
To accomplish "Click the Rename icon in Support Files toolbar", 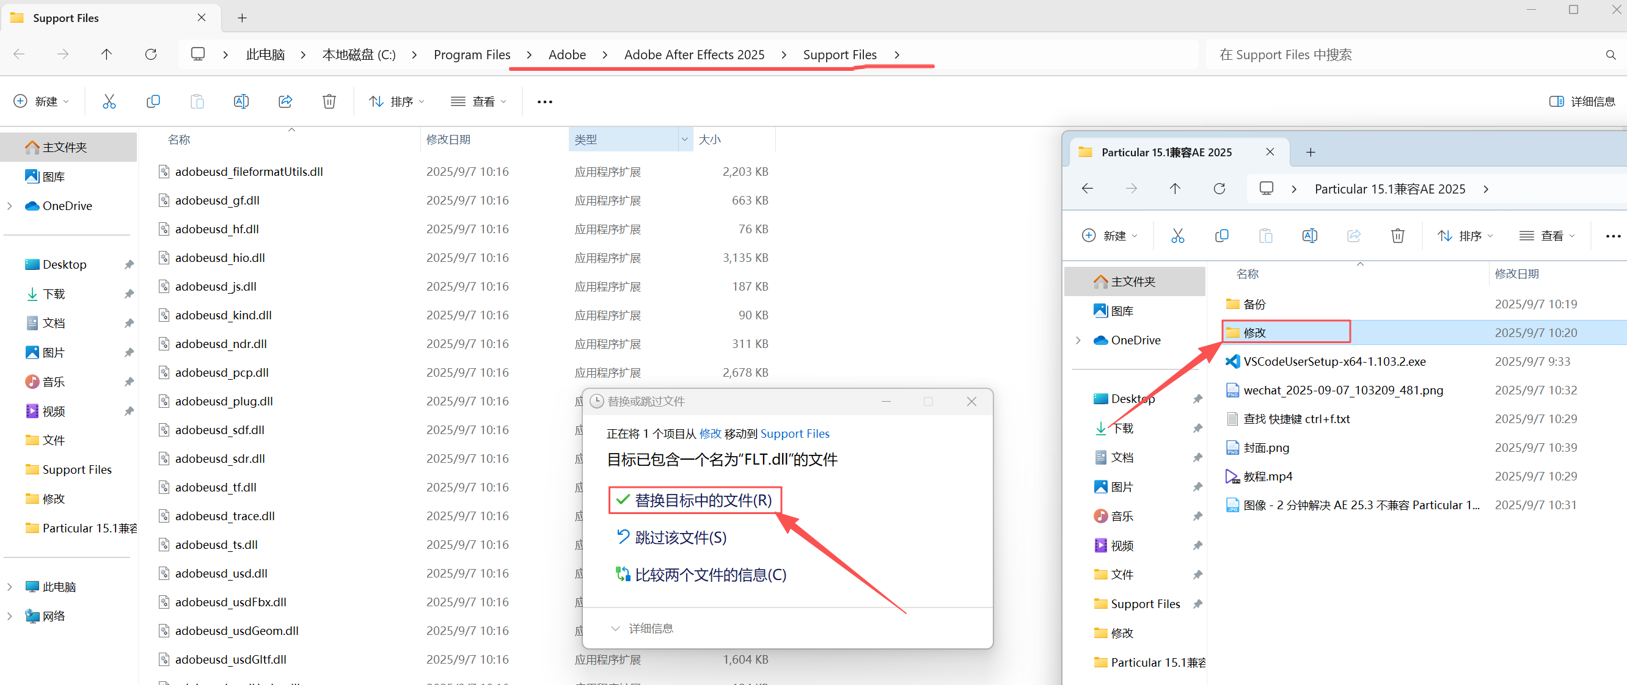I will [241, 101].
